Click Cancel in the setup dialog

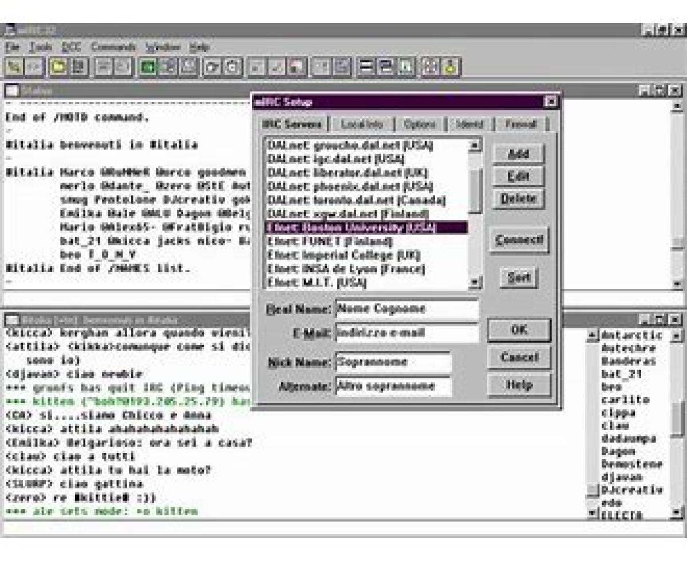coord(519,357)
